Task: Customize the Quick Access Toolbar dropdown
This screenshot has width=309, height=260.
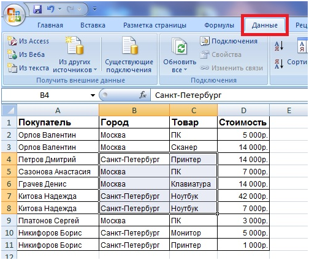Action: point(94,9)
